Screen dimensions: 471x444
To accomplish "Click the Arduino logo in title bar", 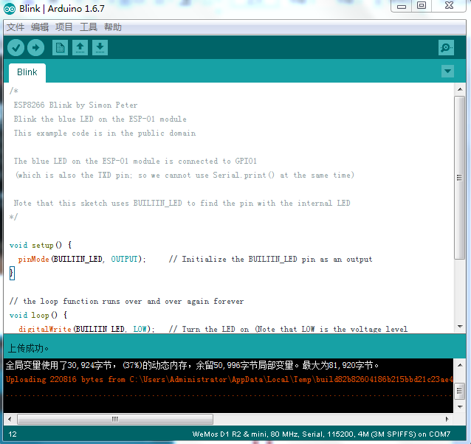I will [10, 9].
